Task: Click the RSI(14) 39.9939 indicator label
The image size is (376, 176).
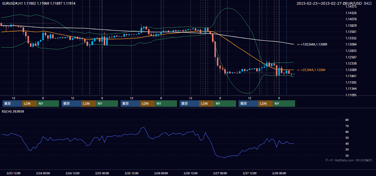Action: coord(13,111)
